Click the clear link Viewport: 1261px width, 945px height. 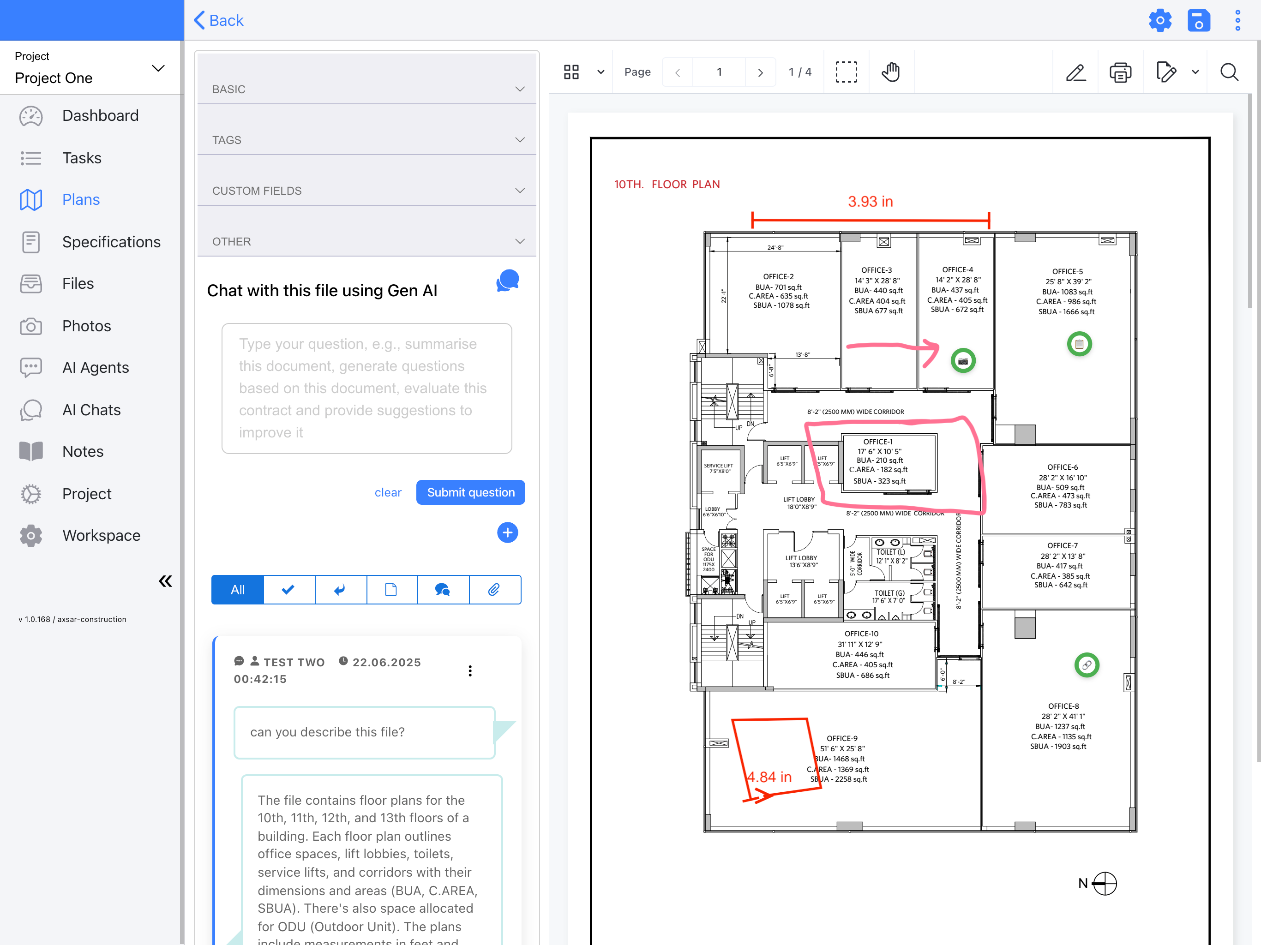(x=388, y=492)
